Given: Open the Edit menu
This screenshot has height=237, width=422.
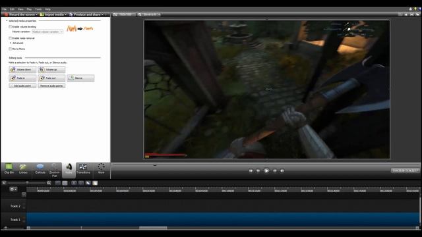Looking at the screenshot, I should (x=12, y=9).
